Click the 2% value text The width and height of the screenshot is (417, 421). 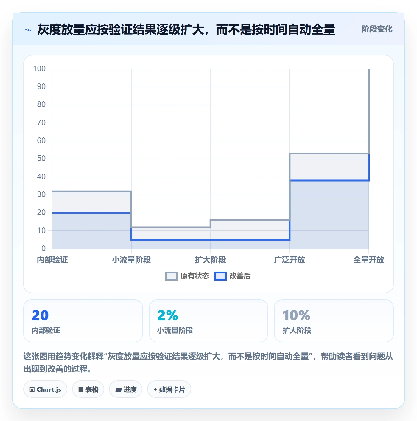(x=168, y=315)
